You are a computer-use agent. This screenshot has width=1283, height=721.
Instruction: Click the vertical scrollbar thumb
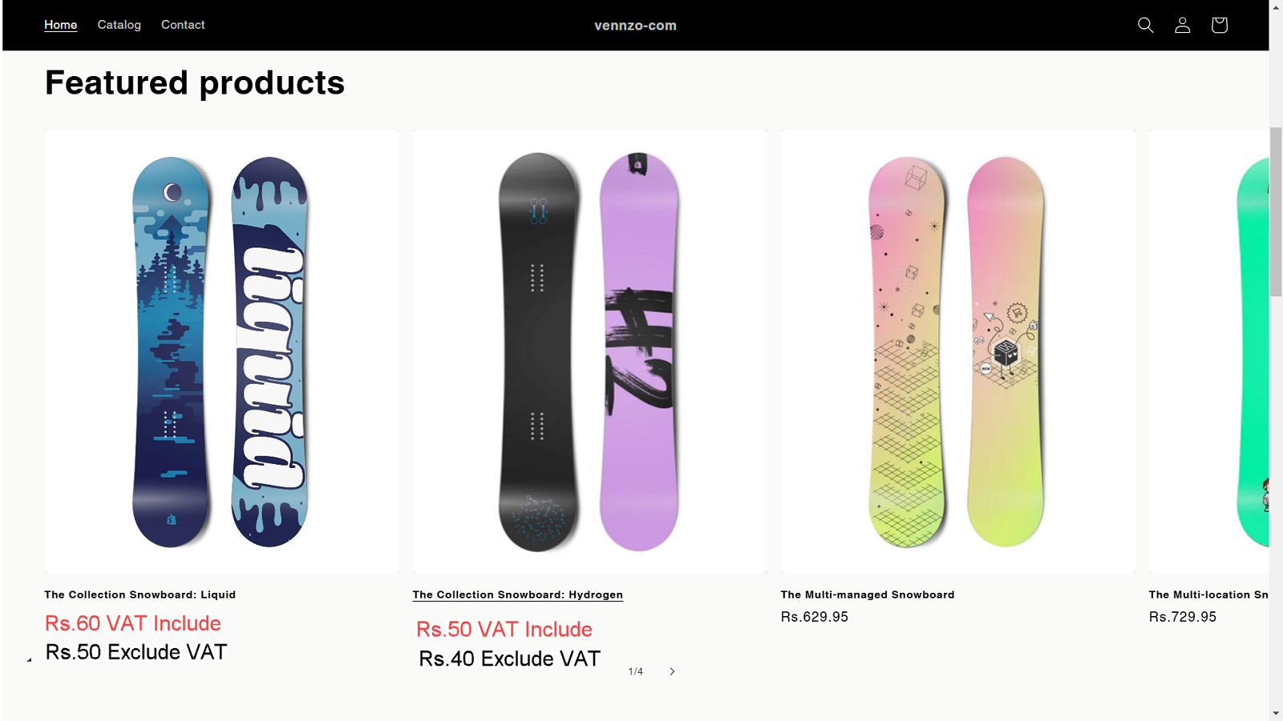pos(1276,211)
